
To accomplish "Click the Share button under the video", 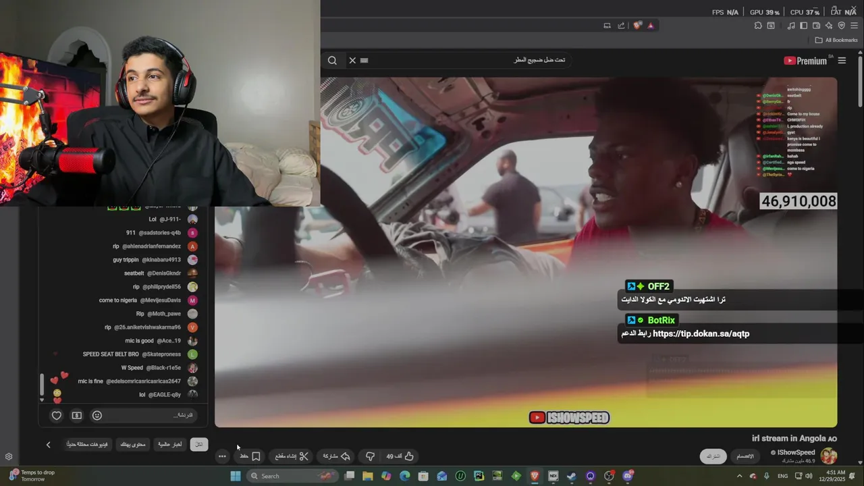I will coord(335,456).
